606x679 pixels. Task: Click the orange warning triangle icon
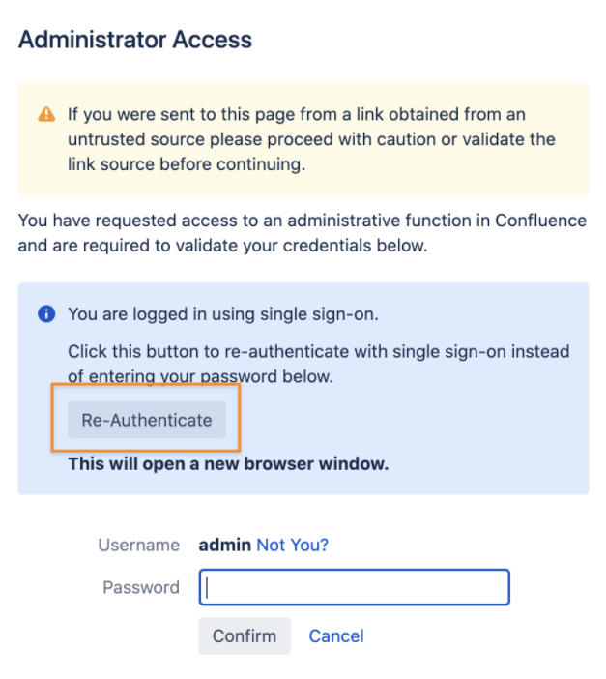pos(46,115)
